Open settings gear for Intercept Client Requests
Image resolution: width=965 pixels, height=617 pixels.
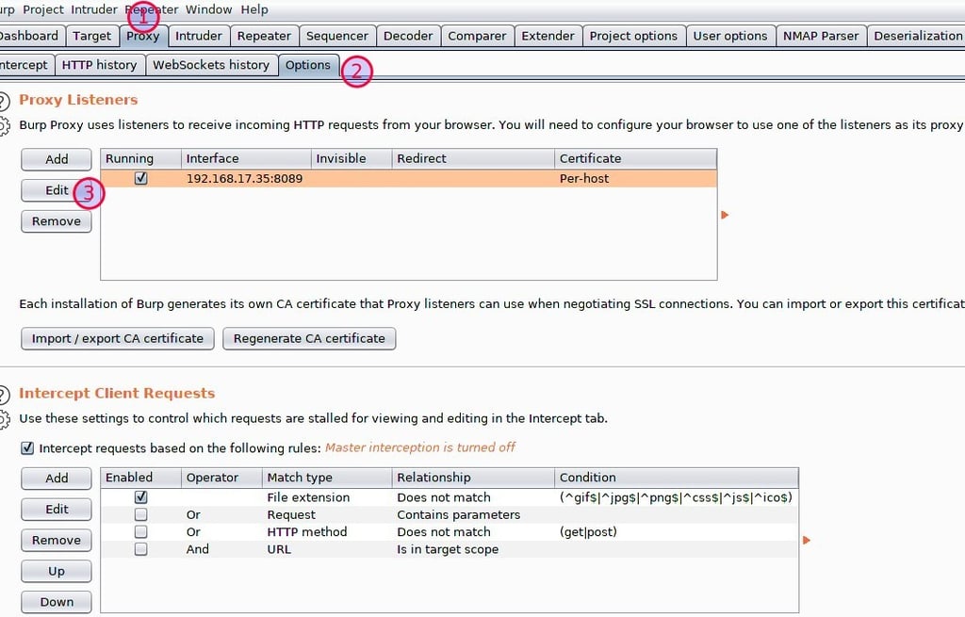(x=3, y=419)
